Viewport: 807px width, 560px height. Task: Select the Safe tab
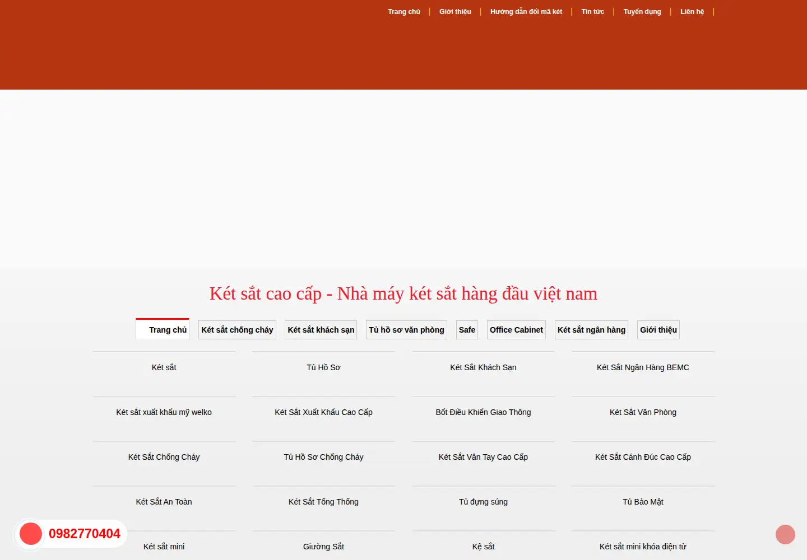[467, 330]
